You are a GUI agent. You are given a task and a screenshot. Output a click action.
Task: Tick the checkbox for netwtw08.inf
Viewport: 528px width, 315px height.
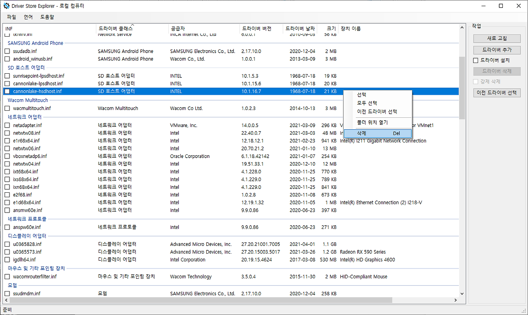(x=7, y=133)
